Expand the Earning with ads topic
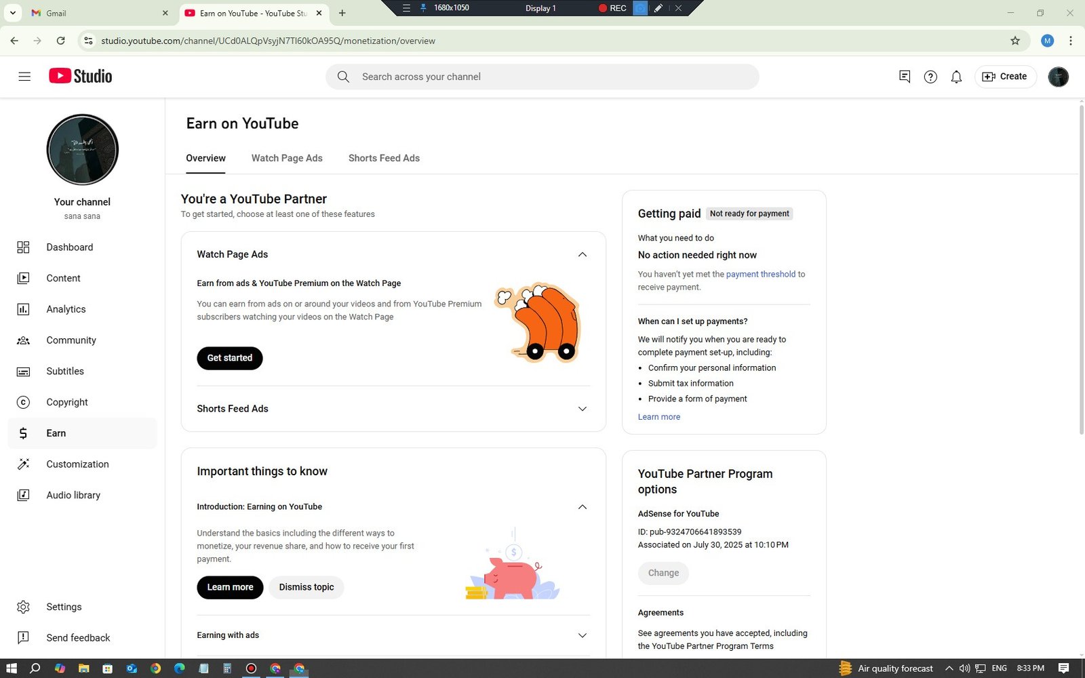Image resolution: width=1085 pixels, height=678 pixels. (582, 635)
